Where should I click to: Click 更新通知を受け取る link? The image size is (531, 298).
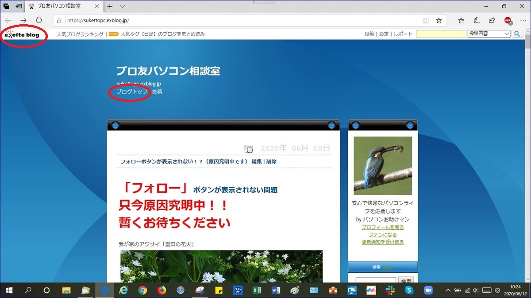coord(383,242)
